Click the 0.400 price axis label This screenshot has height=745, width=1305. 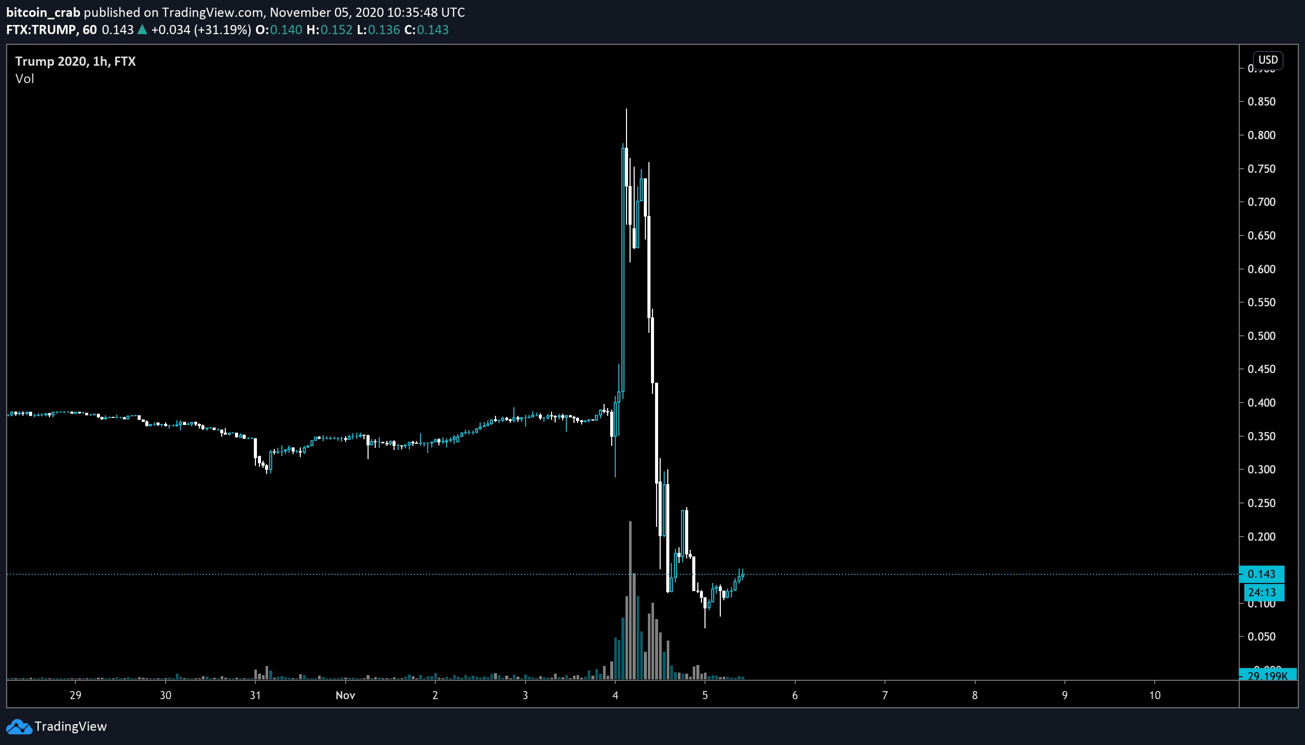(x=1262, y=403)
